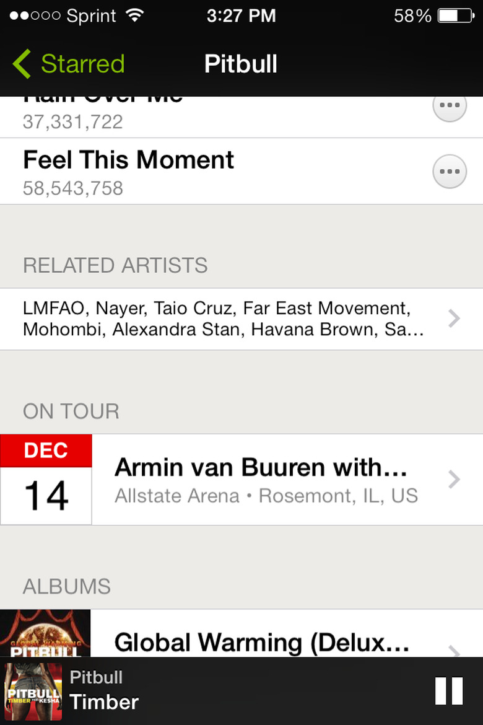Viewport: 483px width, 725px height.
Task: Tap the DEC 14 calendar date icon
Action: pos(46,479)
